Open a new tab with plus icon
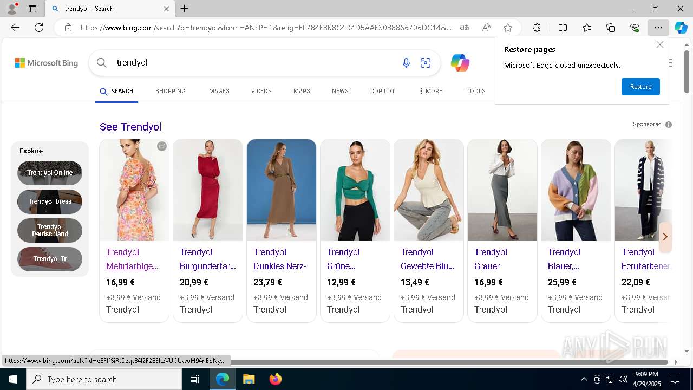Screen dimensions: 693x390 185,9
